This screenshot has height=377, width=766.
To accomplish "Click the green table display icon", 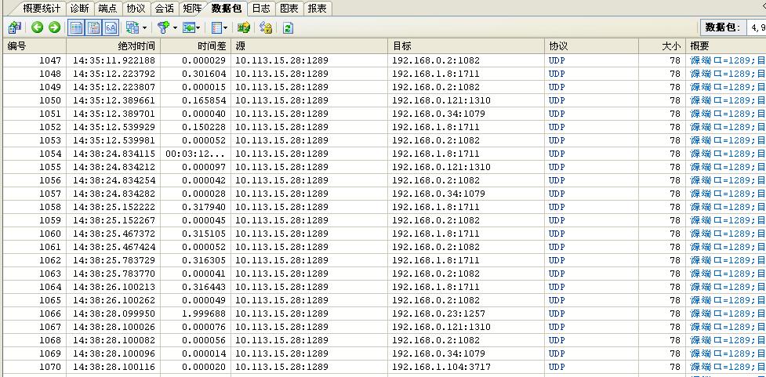I will tap(244, 27).
